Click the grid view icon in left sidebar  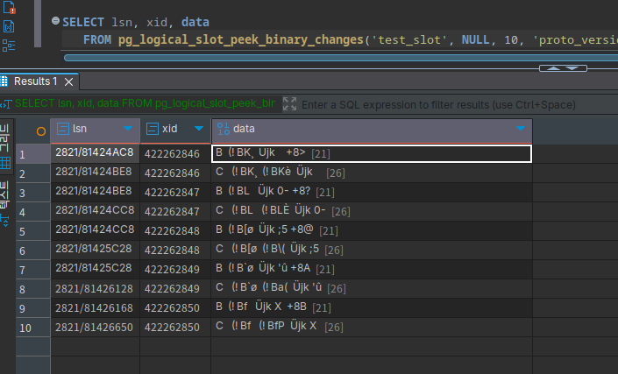4,162
